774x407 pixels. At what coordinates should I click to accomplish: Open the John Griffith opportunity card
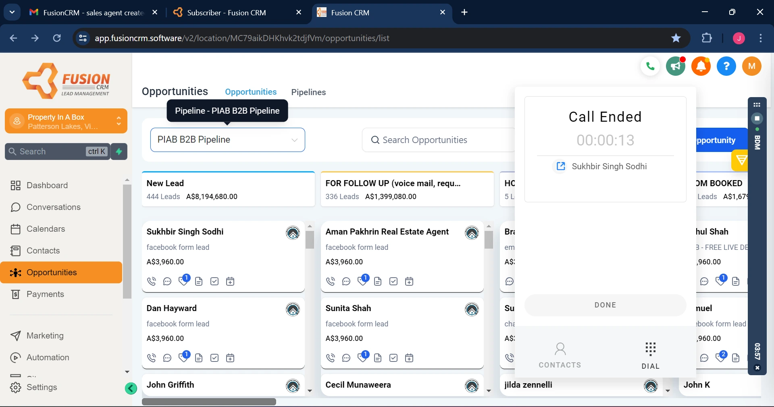[x=223, y=385]
